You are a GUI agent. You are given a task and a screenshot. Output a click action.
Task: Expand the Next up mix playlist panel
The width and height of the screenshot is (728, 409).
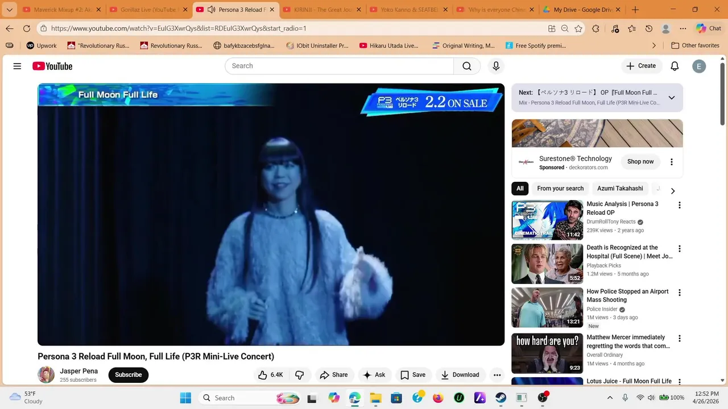tap(672, 98)
